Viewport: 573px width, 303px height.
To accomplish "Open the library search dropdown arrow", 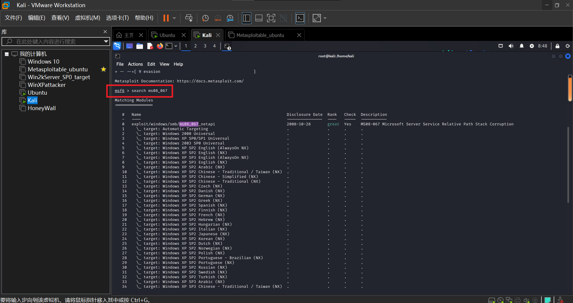I will coord(106,41).
